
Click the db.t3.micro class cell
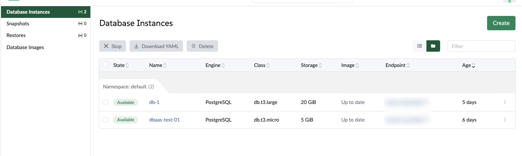point(267,120)
